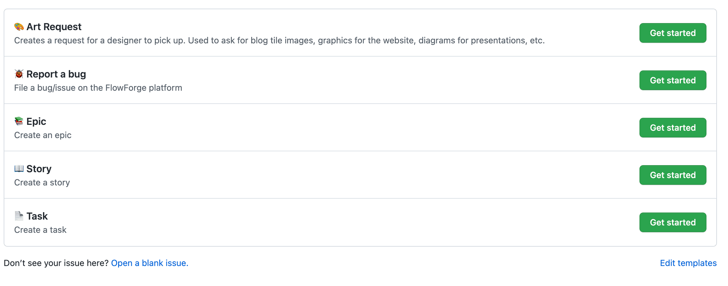Click Get started for Epic
Viewport: 728px width, 286px height.
[x=673, y=128]
